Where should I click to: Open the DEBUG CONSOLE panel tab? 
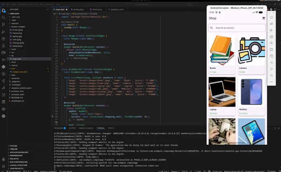[x=86, y=128]
